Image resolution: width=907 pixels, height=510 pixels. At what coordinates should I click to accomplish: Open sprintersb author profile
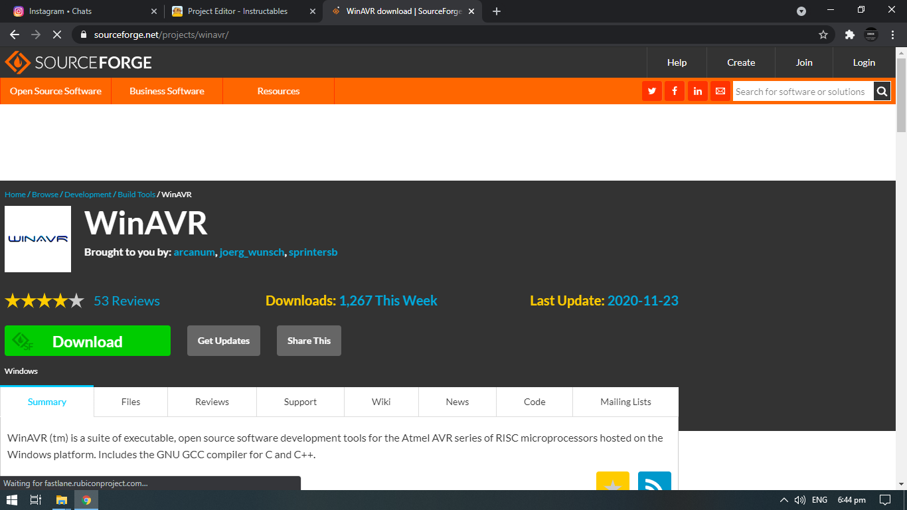pos(313,252)
